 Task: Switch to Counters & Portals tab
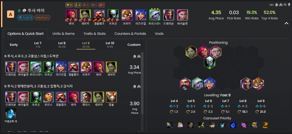[x=130, y=34]
